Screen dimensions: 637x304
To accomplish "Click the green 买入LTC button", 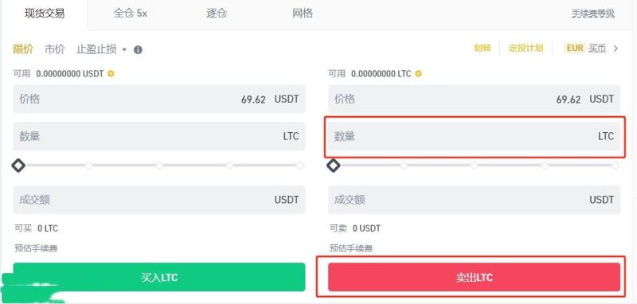I will coord(158,277).
